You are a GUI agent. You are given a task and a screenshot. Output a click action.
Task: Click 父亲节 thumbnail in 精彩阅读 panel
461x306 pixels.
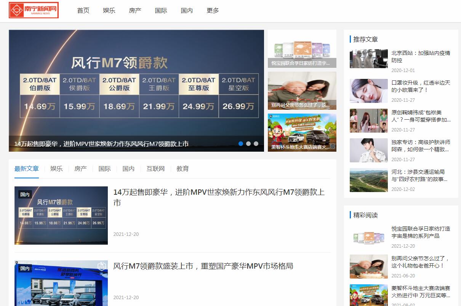click(369, 266)
